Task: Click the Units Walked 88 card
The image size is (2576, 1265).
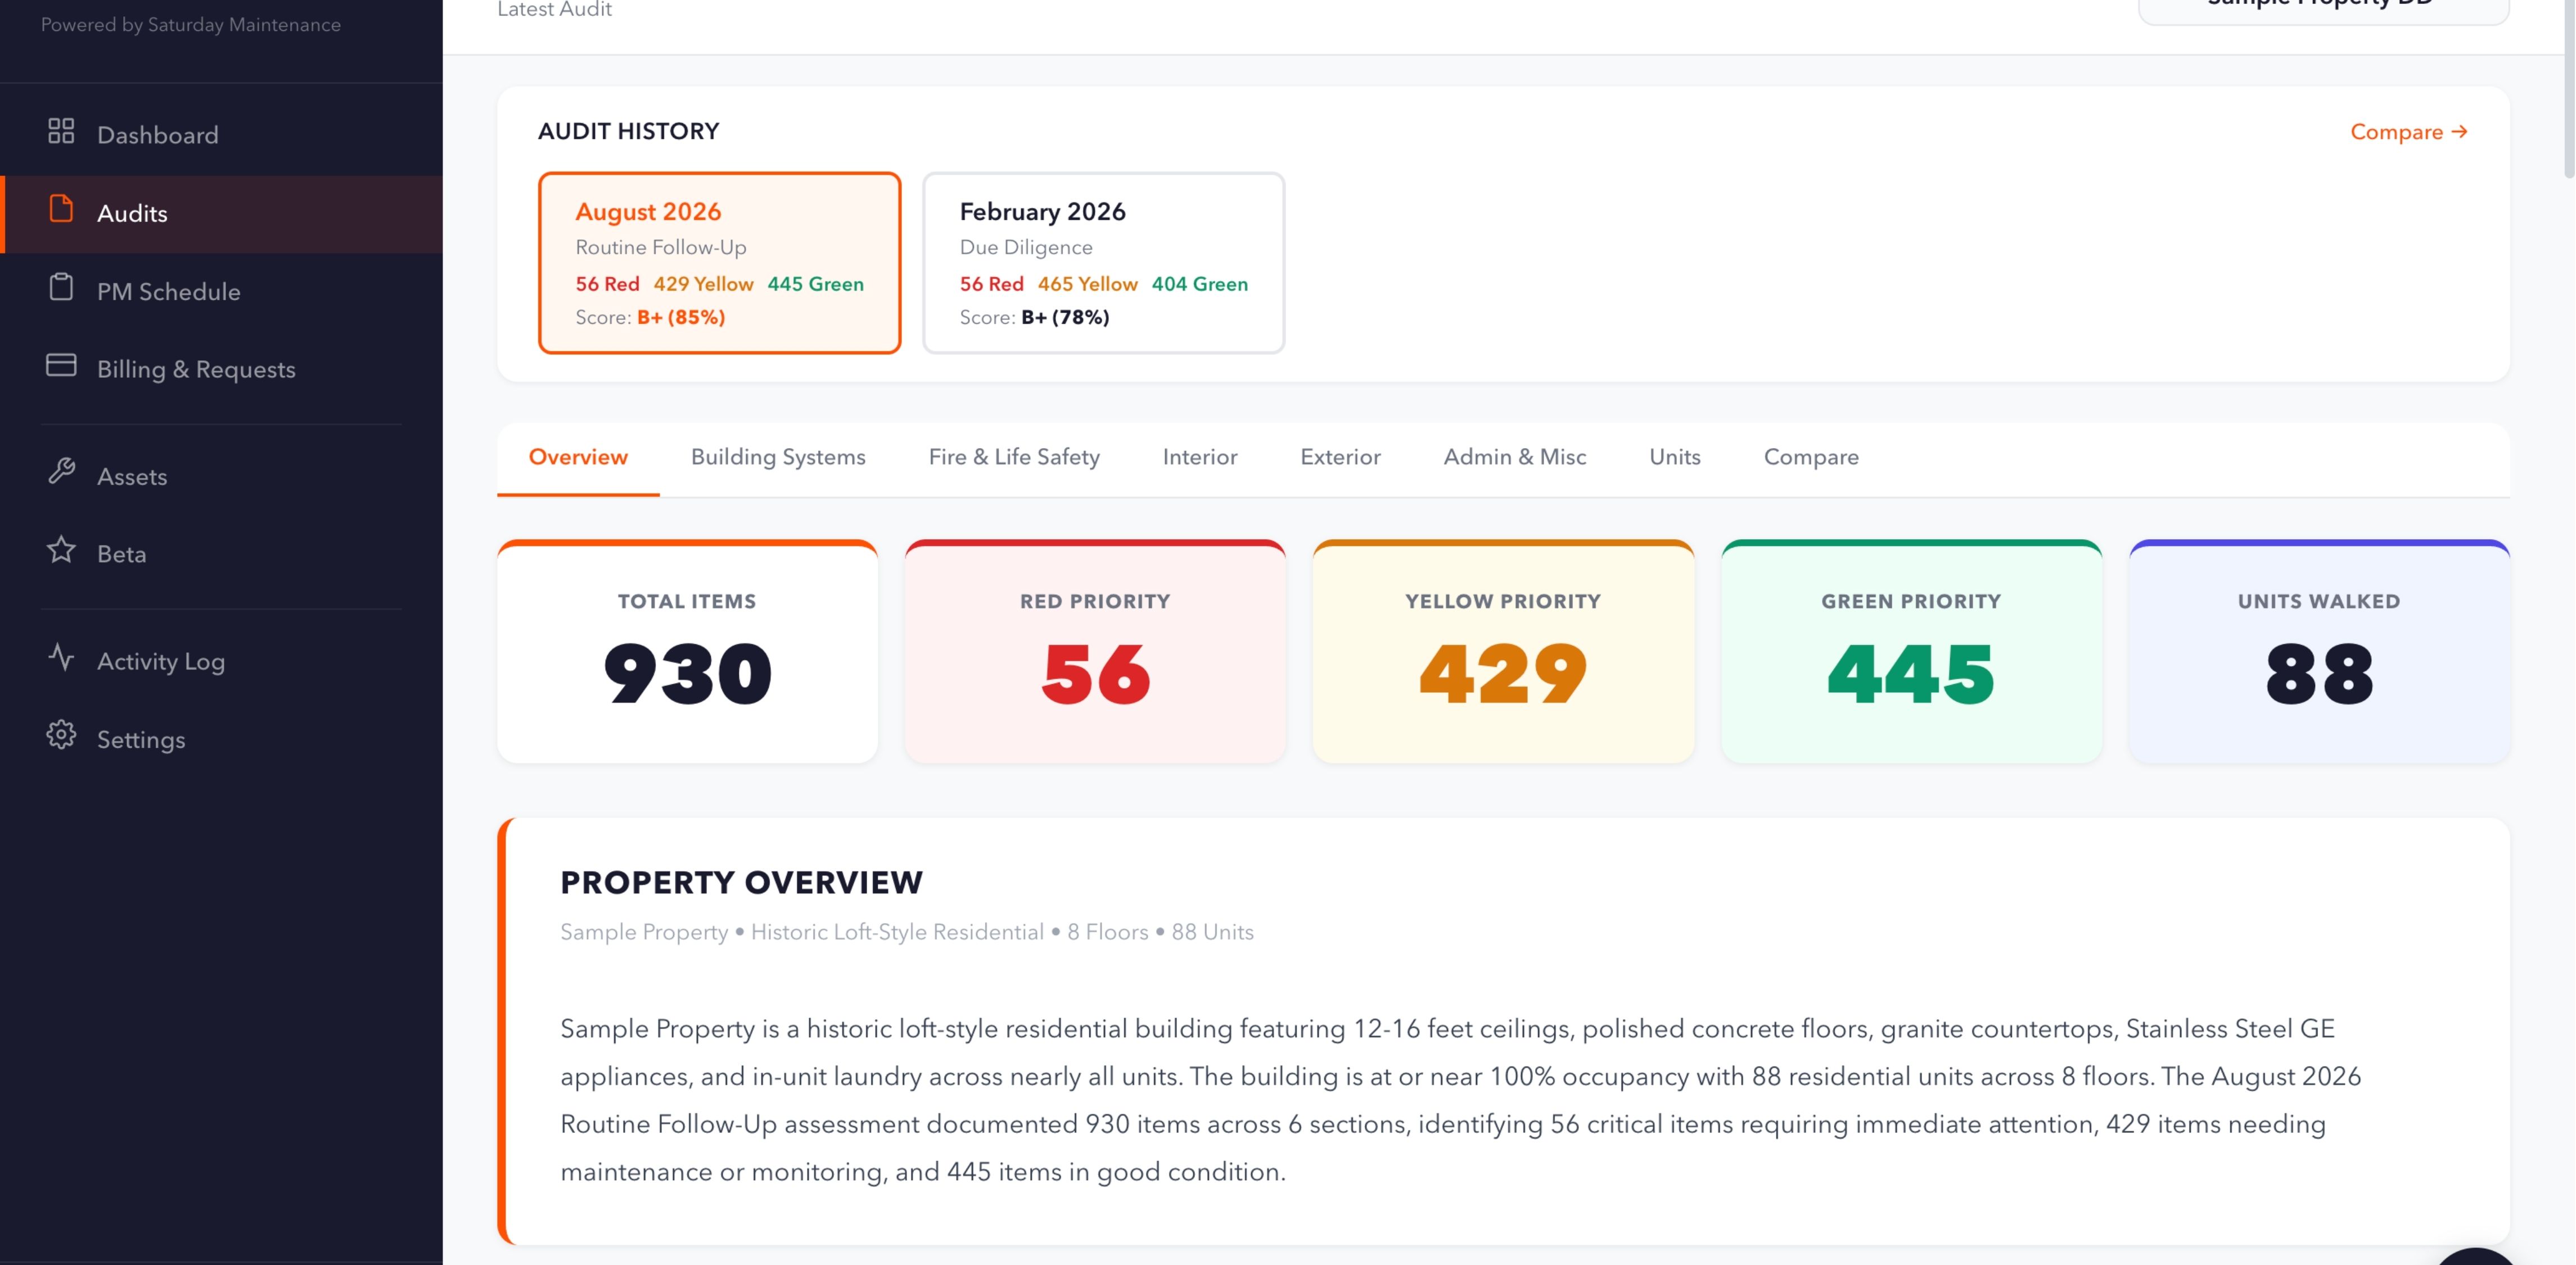Action: [2319, 652]
